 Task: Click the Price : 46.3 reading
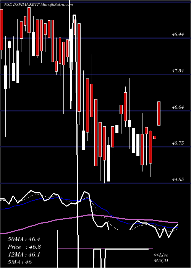[x=24, y=247]
